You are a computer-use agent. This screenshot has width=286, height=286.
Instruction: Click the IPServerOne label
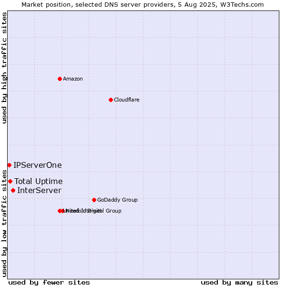[x=38, y=165]
